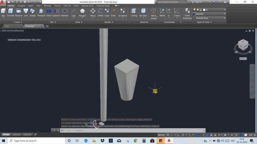This screenshot has width=257, height=144.
Task: Apply the Union solid edit tool
Action: pos(49,12)
